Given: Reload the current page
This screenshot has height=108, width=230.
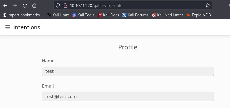Looking at the screenshot, I should pos(25,5).
